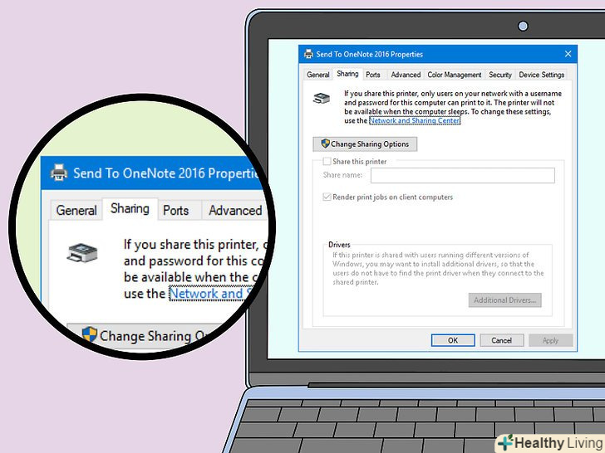605x453 pixels.
Task: Click the Additional Drivers button
Action: pyautogui.click(x=504, y=300)
